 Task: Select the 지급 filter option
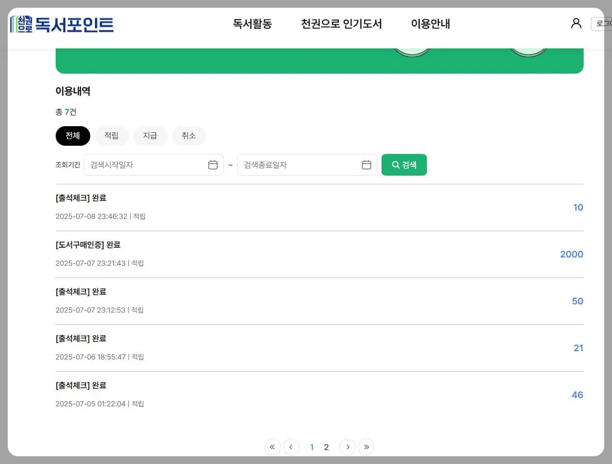[150, 135]
